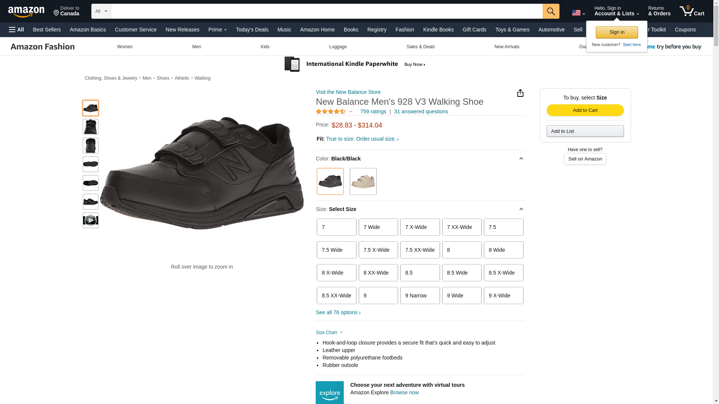
Task: Choose size 9 X-Wide
Action: tap(503, 296)
